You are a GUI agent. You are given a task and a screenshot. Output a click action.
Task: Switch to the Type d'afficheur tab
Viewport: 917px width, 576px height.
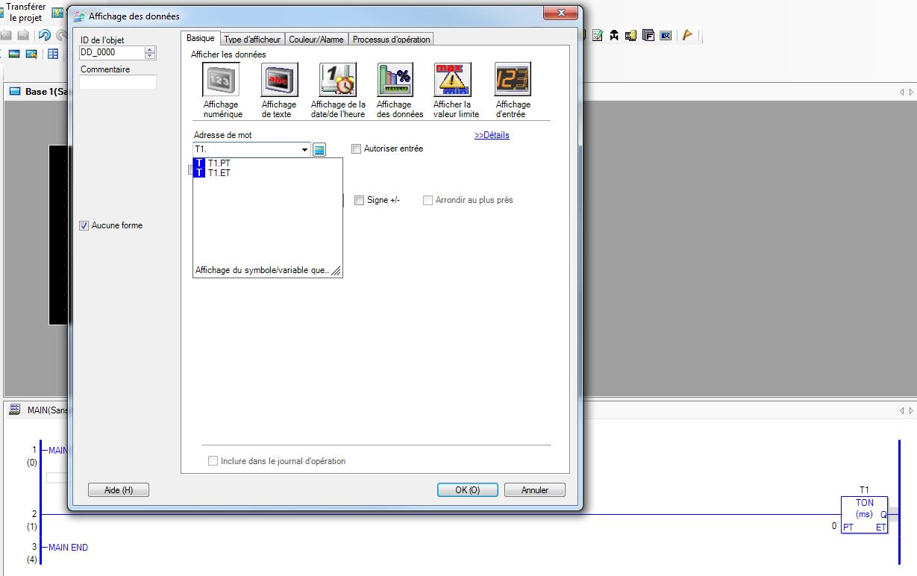(253, 40)
